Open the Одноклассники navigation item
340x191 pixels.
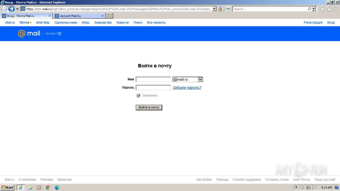tap(66, 23)
